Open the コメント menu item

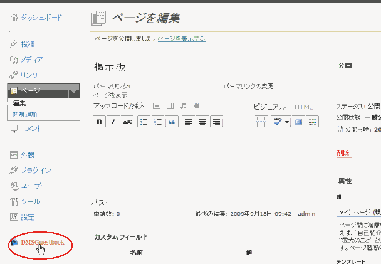[31, 129]
